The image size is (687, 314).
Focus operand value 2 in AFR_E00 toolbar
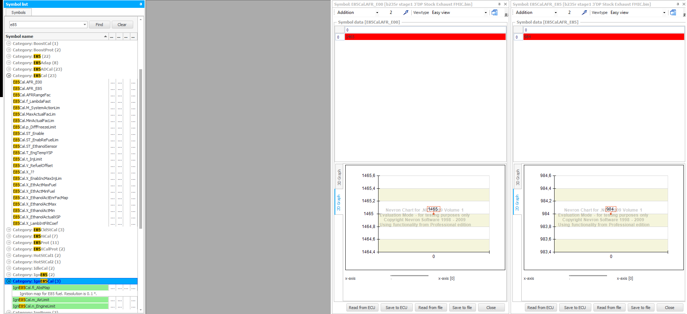click(x=391, y=12)
